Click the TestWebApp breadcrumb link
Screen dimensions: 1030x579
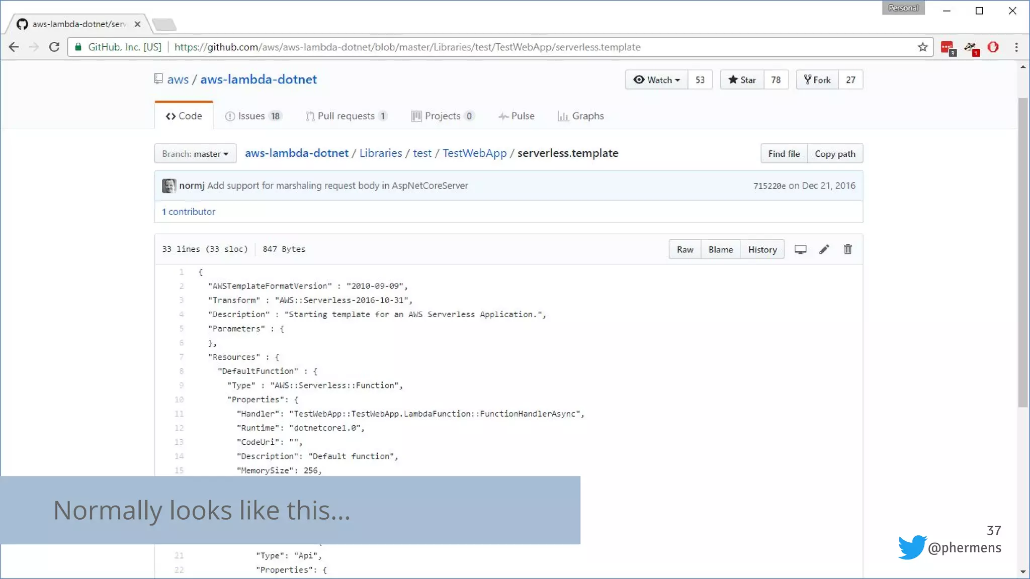[x=474, y=153]
